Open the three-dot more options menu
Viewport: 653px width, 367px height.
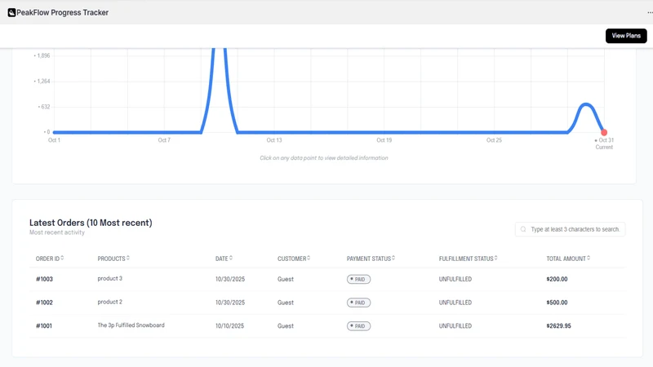pos(650,12)
